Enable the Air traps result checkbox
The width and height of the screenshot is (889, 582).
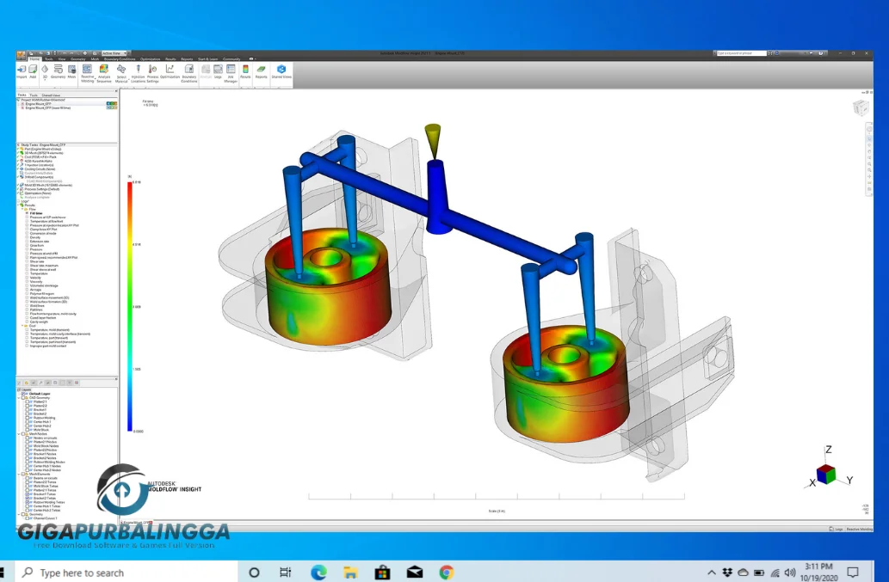(x=27, y=290)
